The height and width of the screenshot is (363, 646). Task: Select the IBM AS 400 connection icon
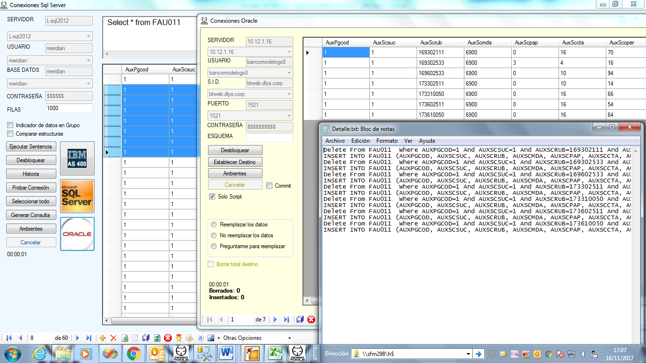click(x=78, y=158)
